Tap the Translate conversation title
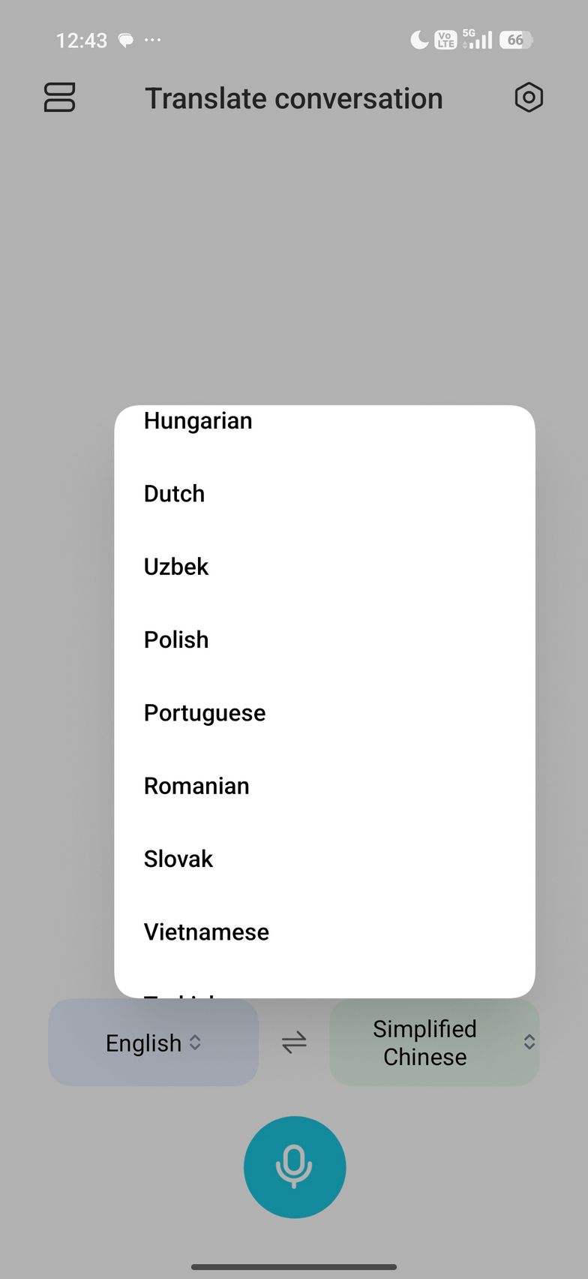 [x=294, y=98]
